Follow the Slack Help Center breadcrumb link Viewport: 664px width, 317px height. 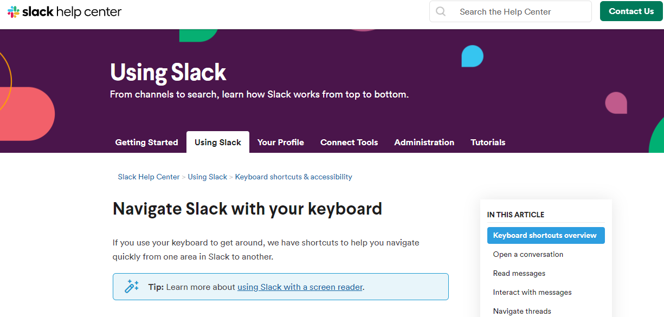(149, 177)
